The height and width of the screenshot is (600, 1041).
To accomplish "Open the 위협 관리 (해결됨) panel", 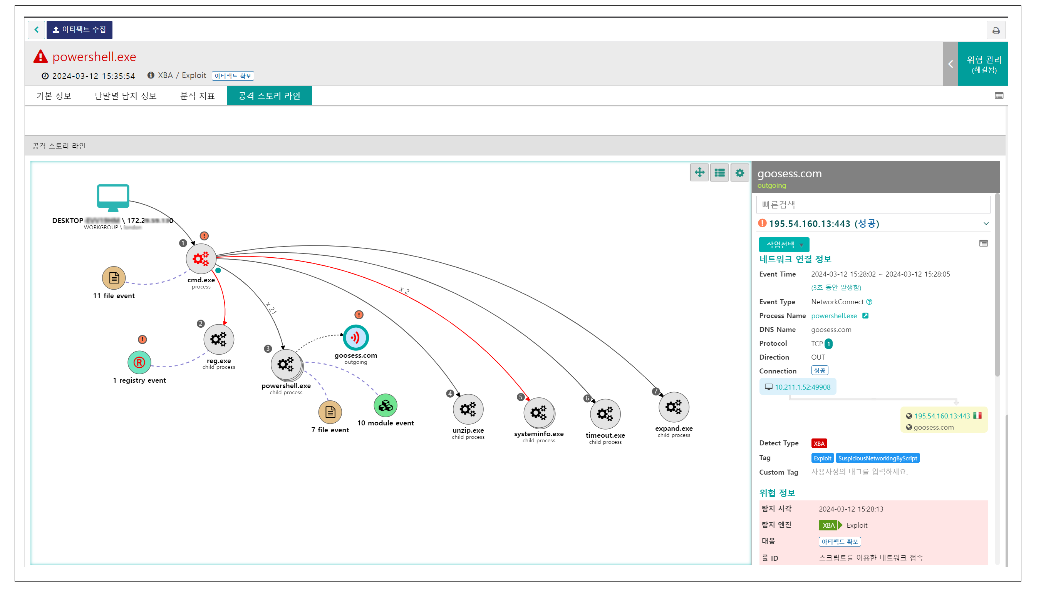I will (983, 64).
